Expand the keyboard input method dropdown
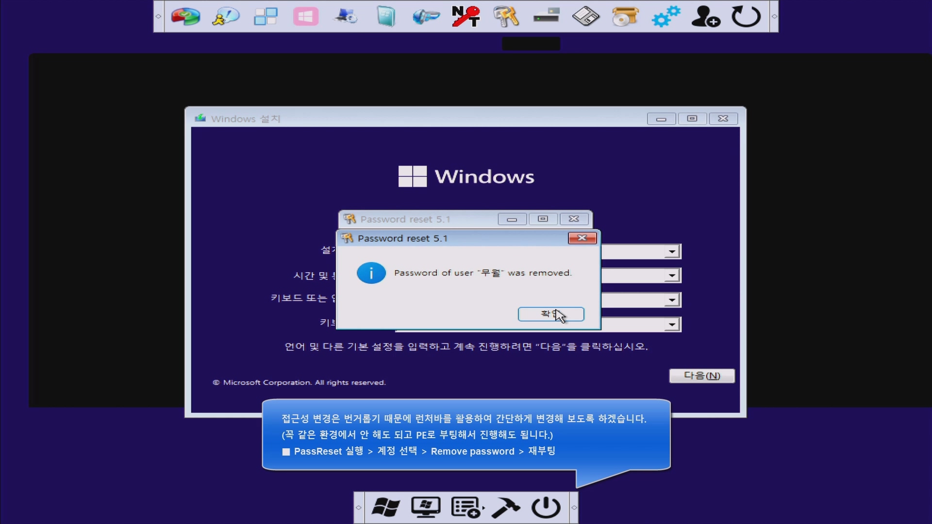Screen dimensions: 932x524 (x=672, y=300)
